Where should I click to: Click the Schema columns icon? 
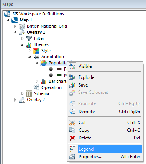click(x=29, y=93)
